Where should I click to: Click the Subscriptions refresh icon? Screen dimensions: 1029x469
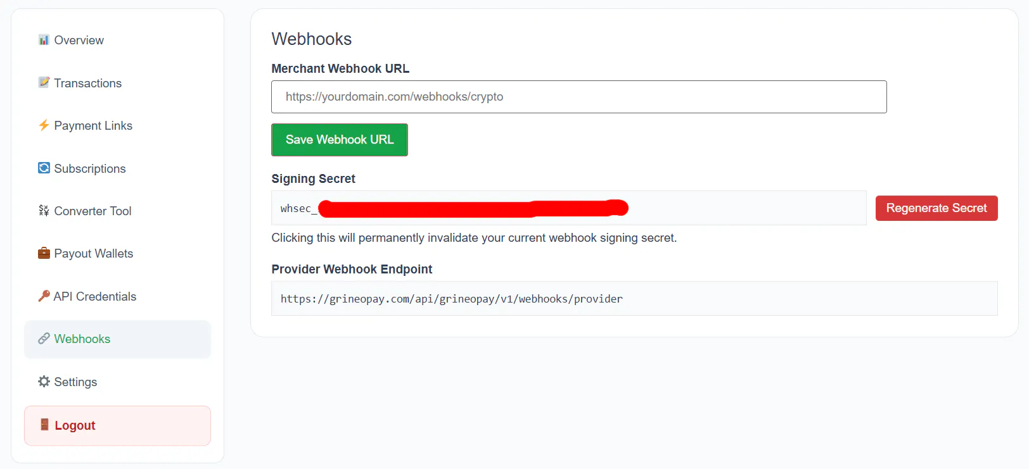coord(44,168)
